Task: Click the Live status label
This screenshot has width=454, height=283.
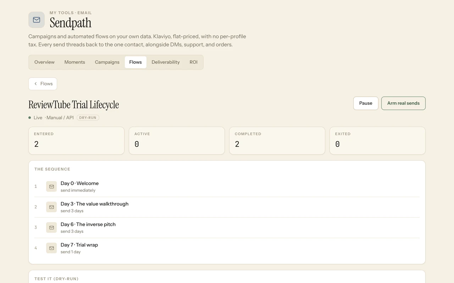Action: point(38,118)
